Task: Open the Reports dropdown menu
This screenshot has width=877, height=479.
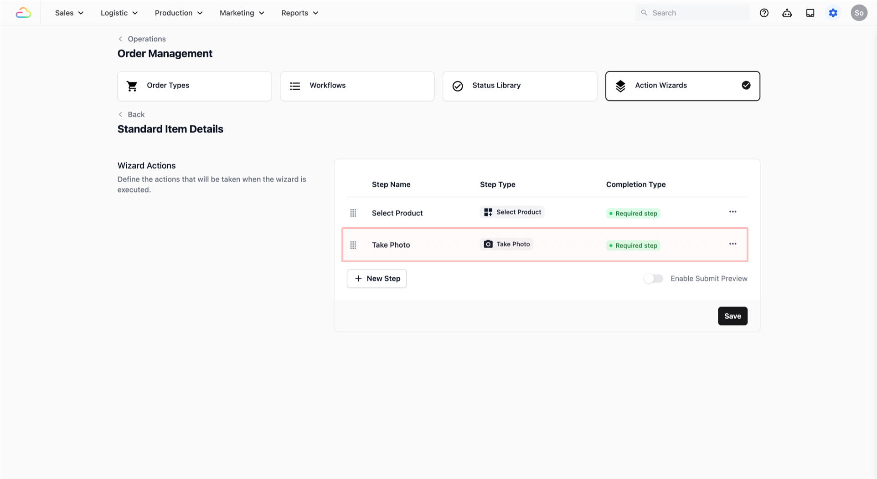Action: [299, 13]
